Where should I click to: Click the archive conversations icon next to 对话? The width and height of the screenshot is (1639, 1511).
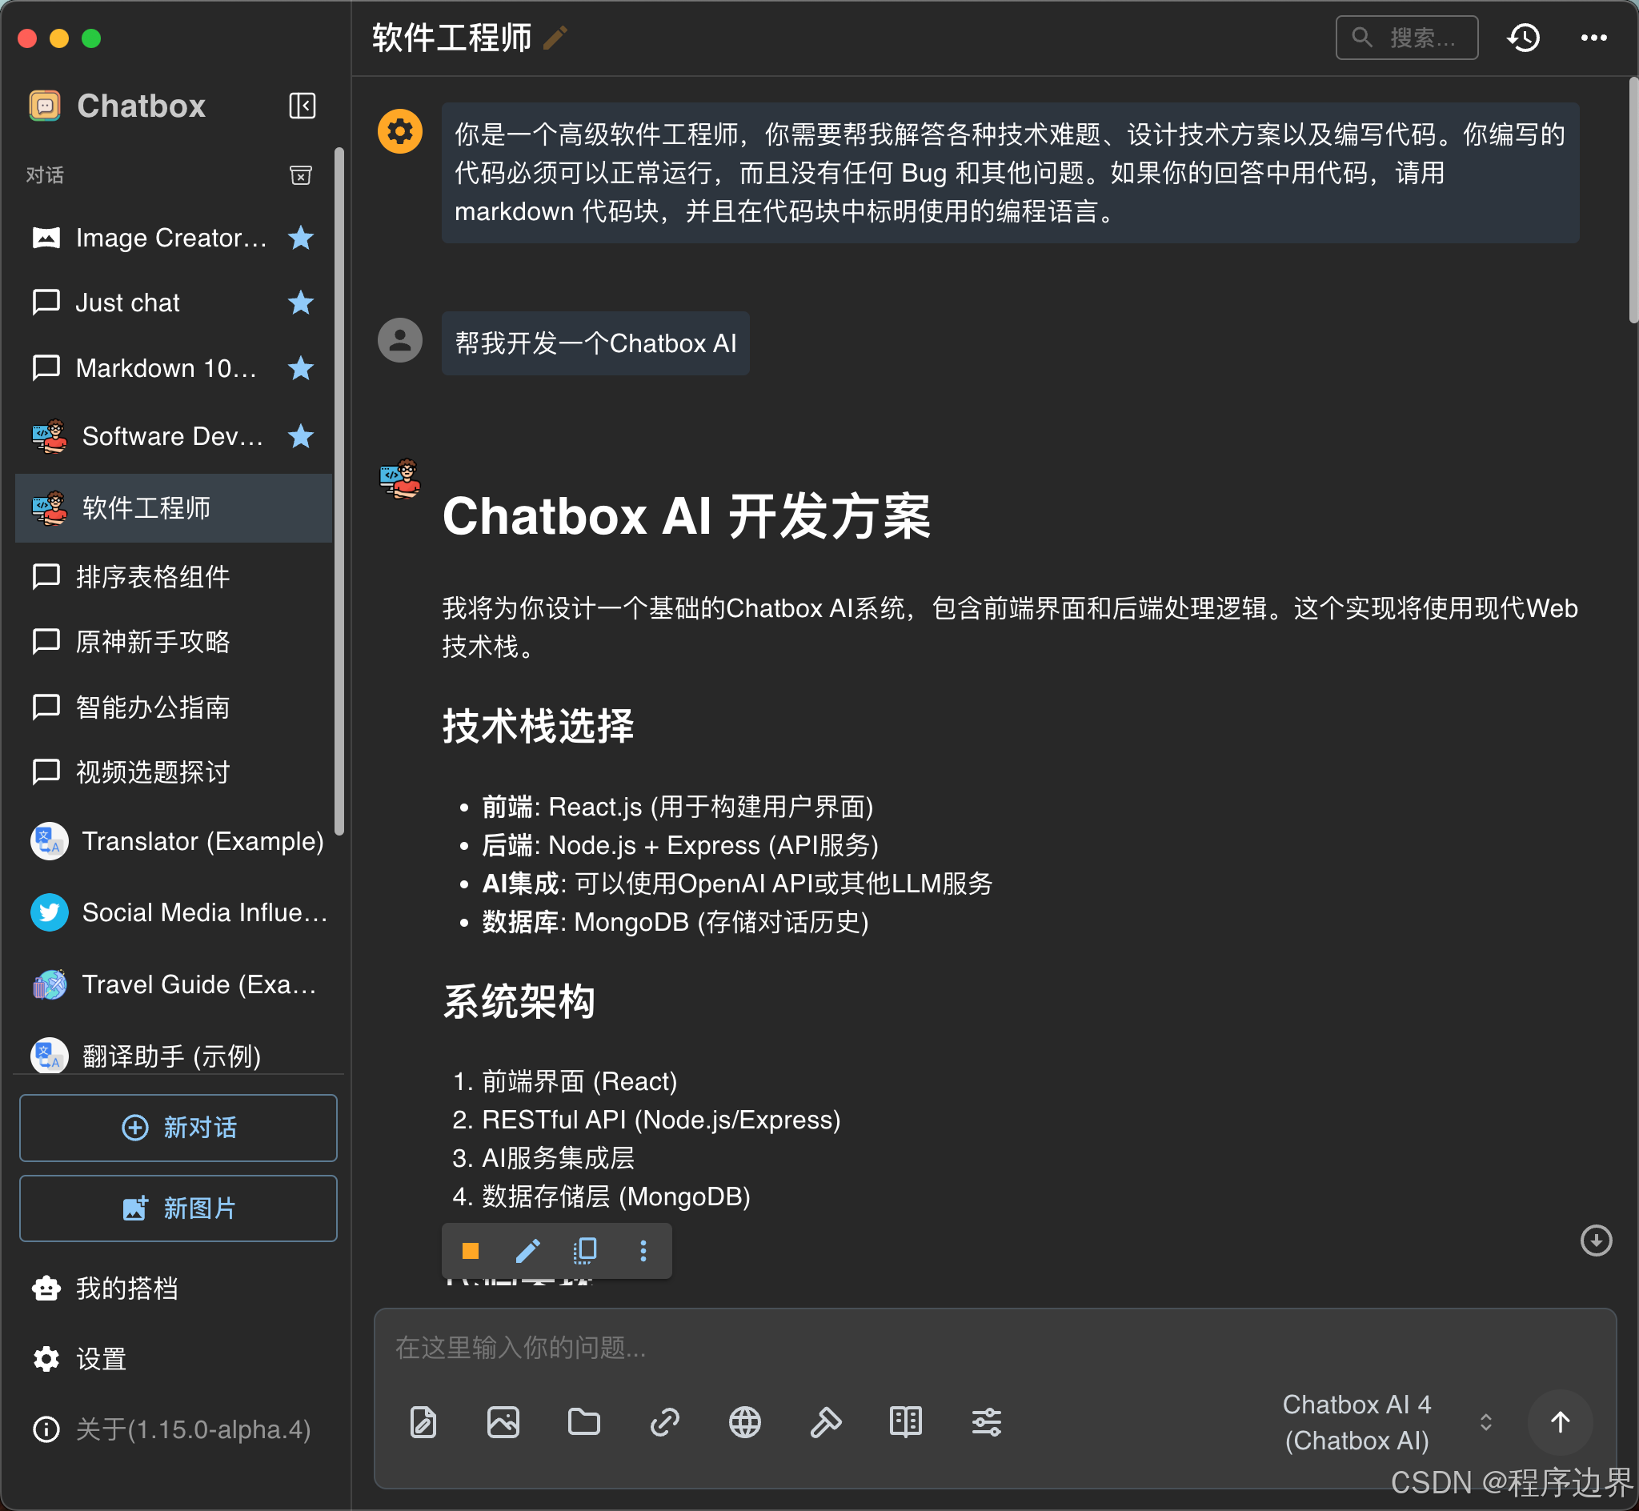[301, 175]
